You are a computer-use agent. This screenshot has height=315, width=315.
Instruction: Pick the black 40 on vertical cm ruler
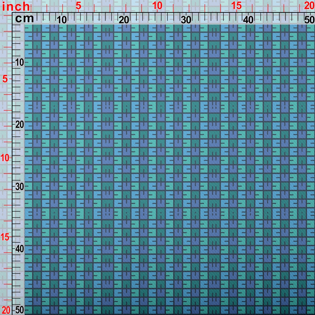20,249
